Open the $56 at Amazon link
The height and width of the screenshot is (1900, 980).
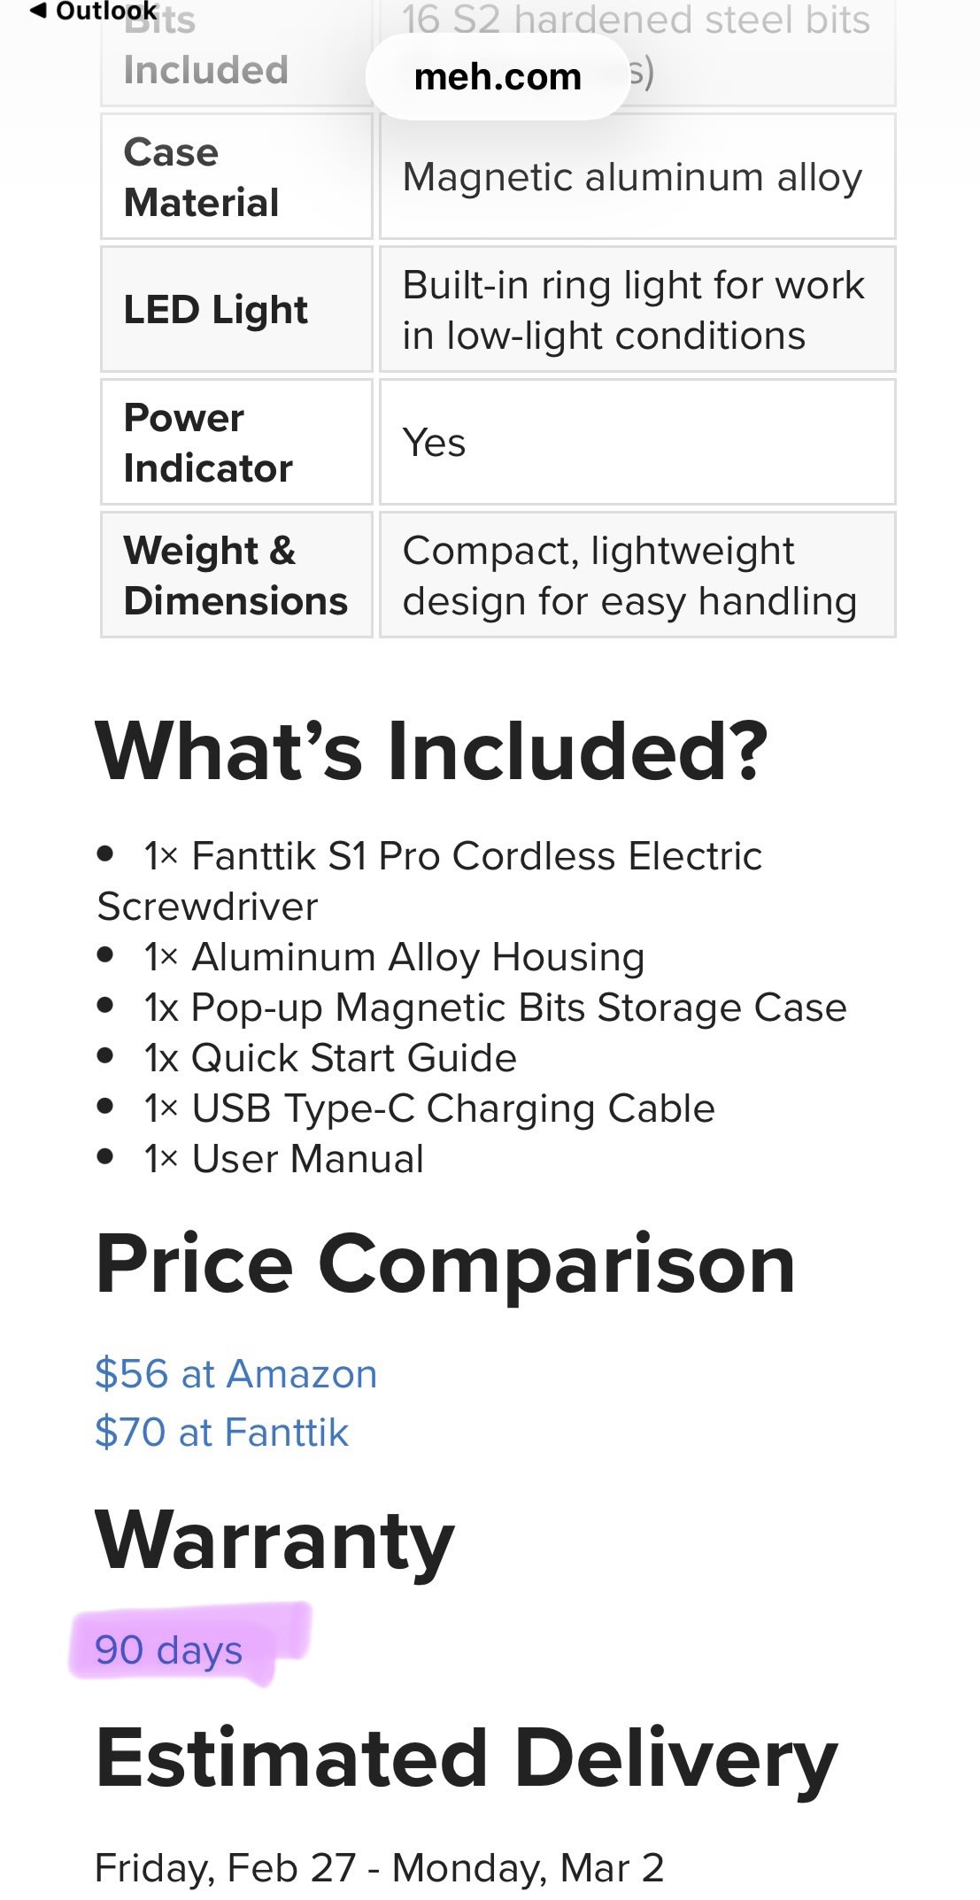236,1374
